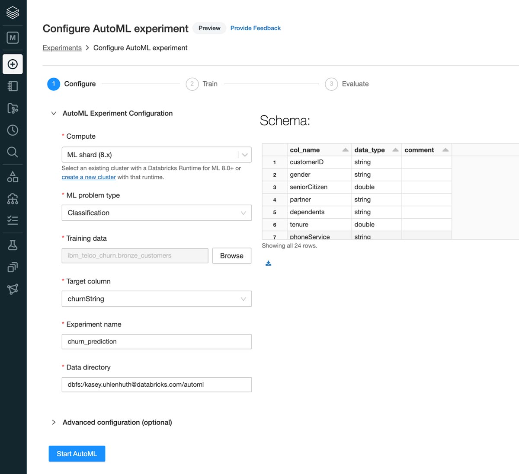Download schema table results icon
519x474 pixels.
coord(268,263)
